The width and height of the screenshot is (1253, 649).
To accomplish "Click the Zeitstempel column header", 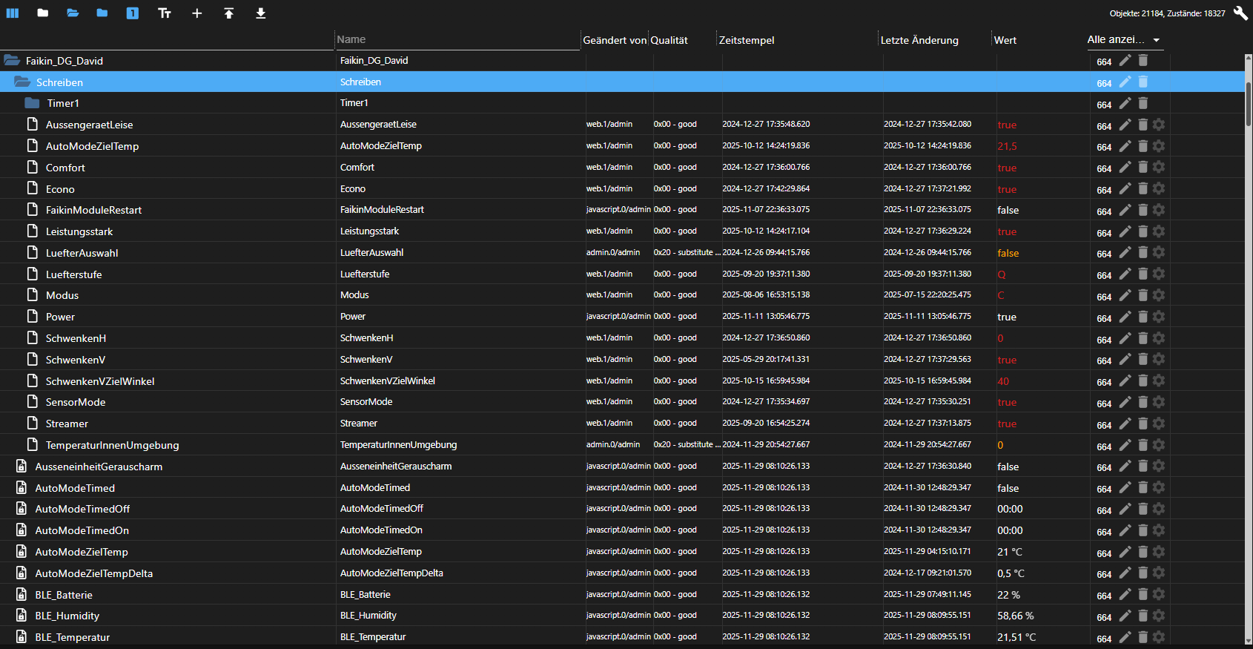I will [x=747, y=40].
